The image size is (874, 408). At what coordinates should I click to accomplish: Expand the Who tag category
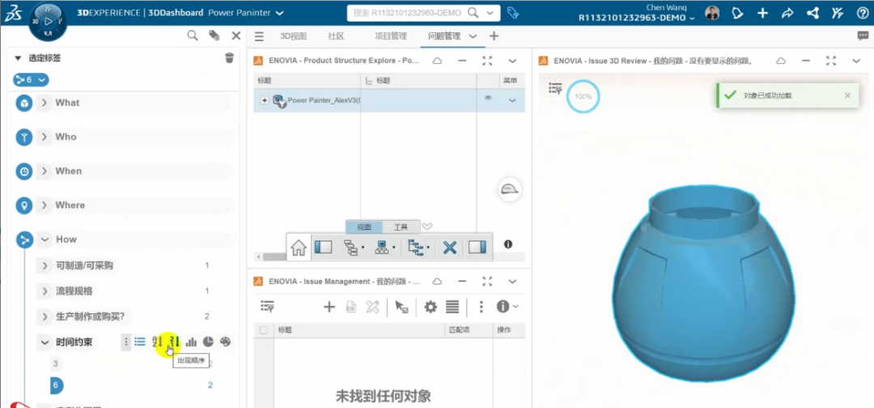coord(44,137)
